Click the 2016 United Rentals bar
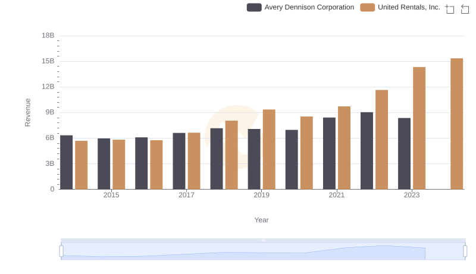The height and width of the screenshot is (274, 476). tap(156, 165)
